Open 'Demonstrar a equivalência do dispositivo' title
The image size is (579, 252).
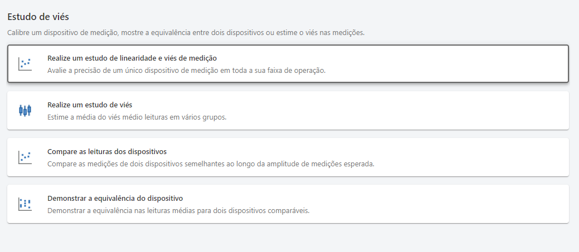click(x=115, y=198)
